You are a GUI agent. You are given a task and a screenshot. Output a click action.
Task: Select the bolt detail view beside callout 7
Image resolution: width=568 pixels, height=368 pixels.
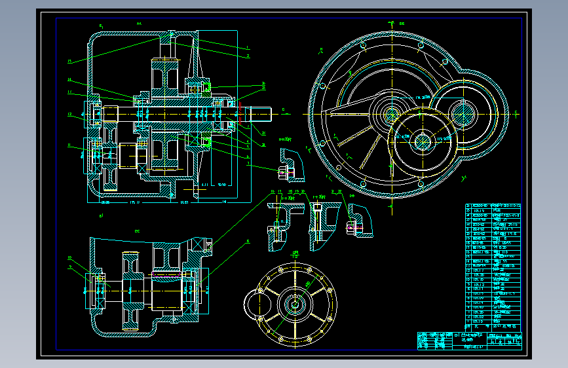click(x=292, y=165)
